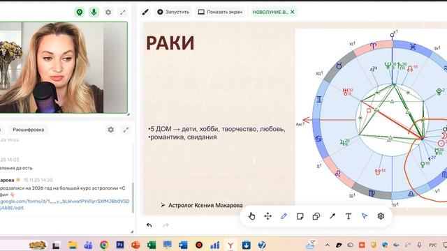Open Excel from taskbar
This screenshot has width=447, height=251.
pos(152,245)
